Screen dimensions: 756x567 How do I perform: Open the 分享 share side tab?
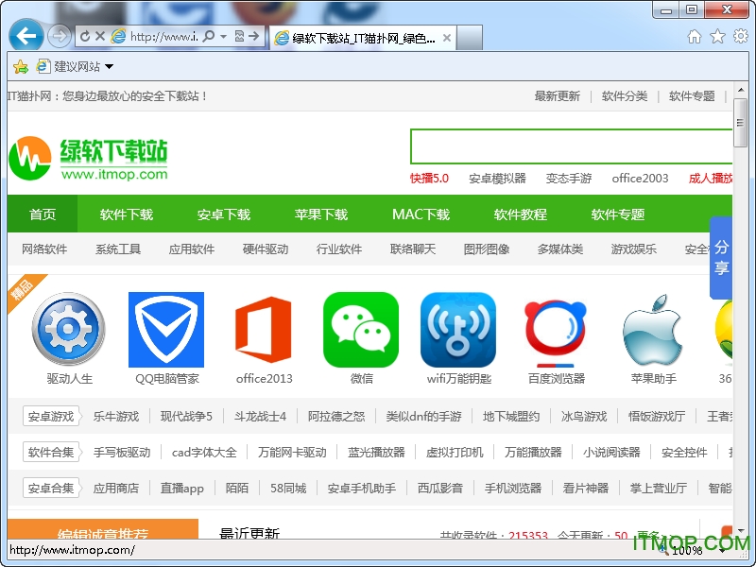[721, 257]
